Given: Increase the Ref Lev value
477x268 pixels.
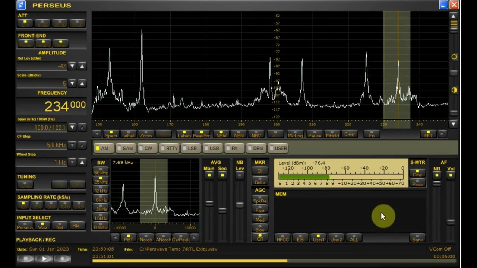Looking at the screenshot, I should 82,66.
